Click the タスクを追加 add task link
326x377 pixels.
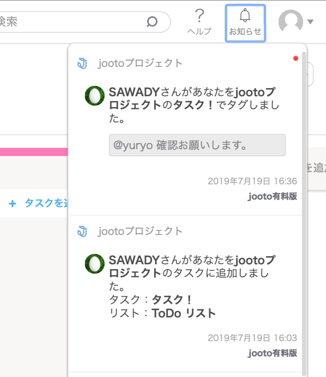[46, 203]
